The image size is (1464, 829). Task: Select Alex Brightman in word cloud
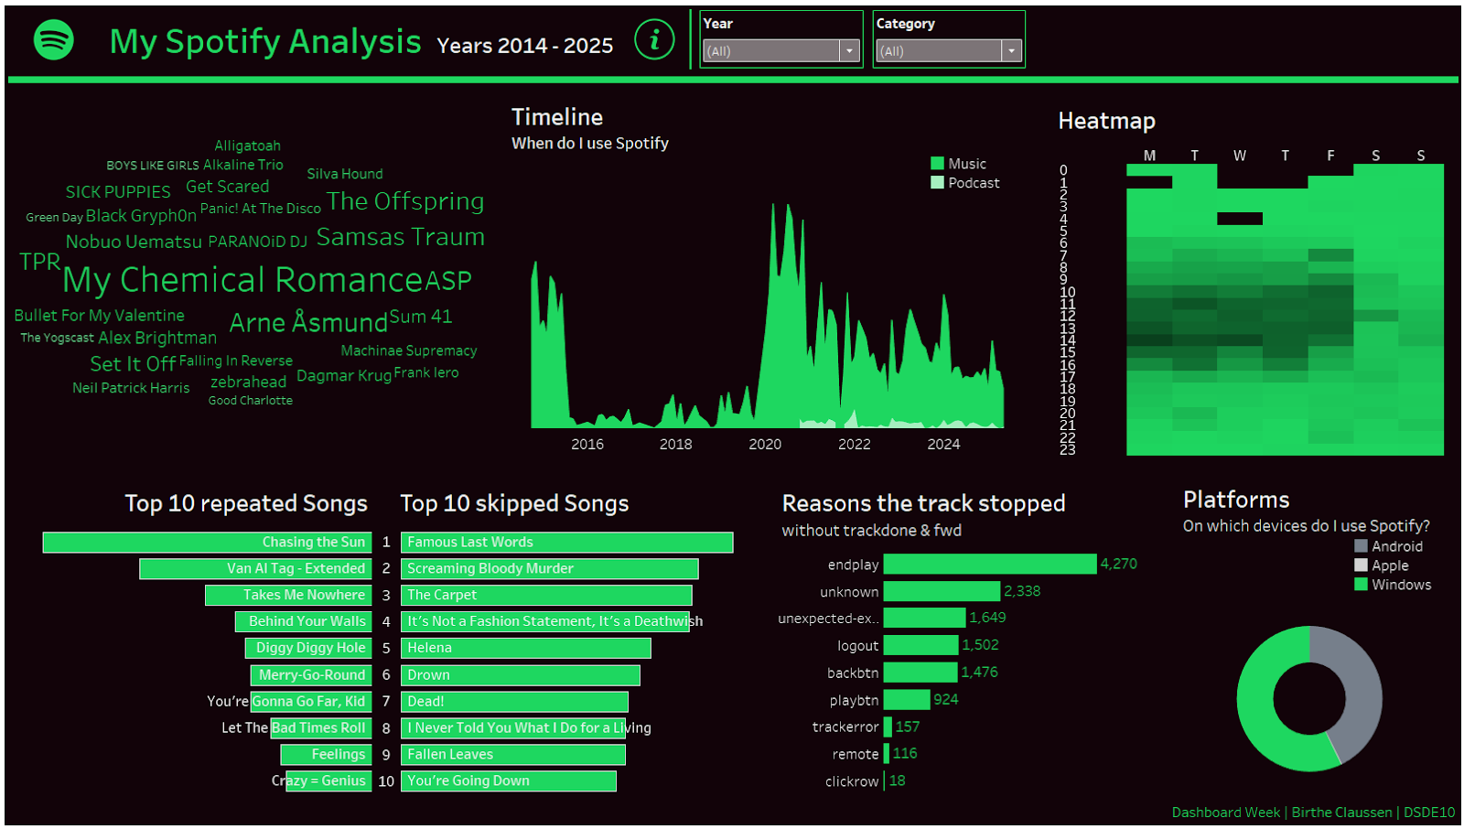tap(157, 338)
